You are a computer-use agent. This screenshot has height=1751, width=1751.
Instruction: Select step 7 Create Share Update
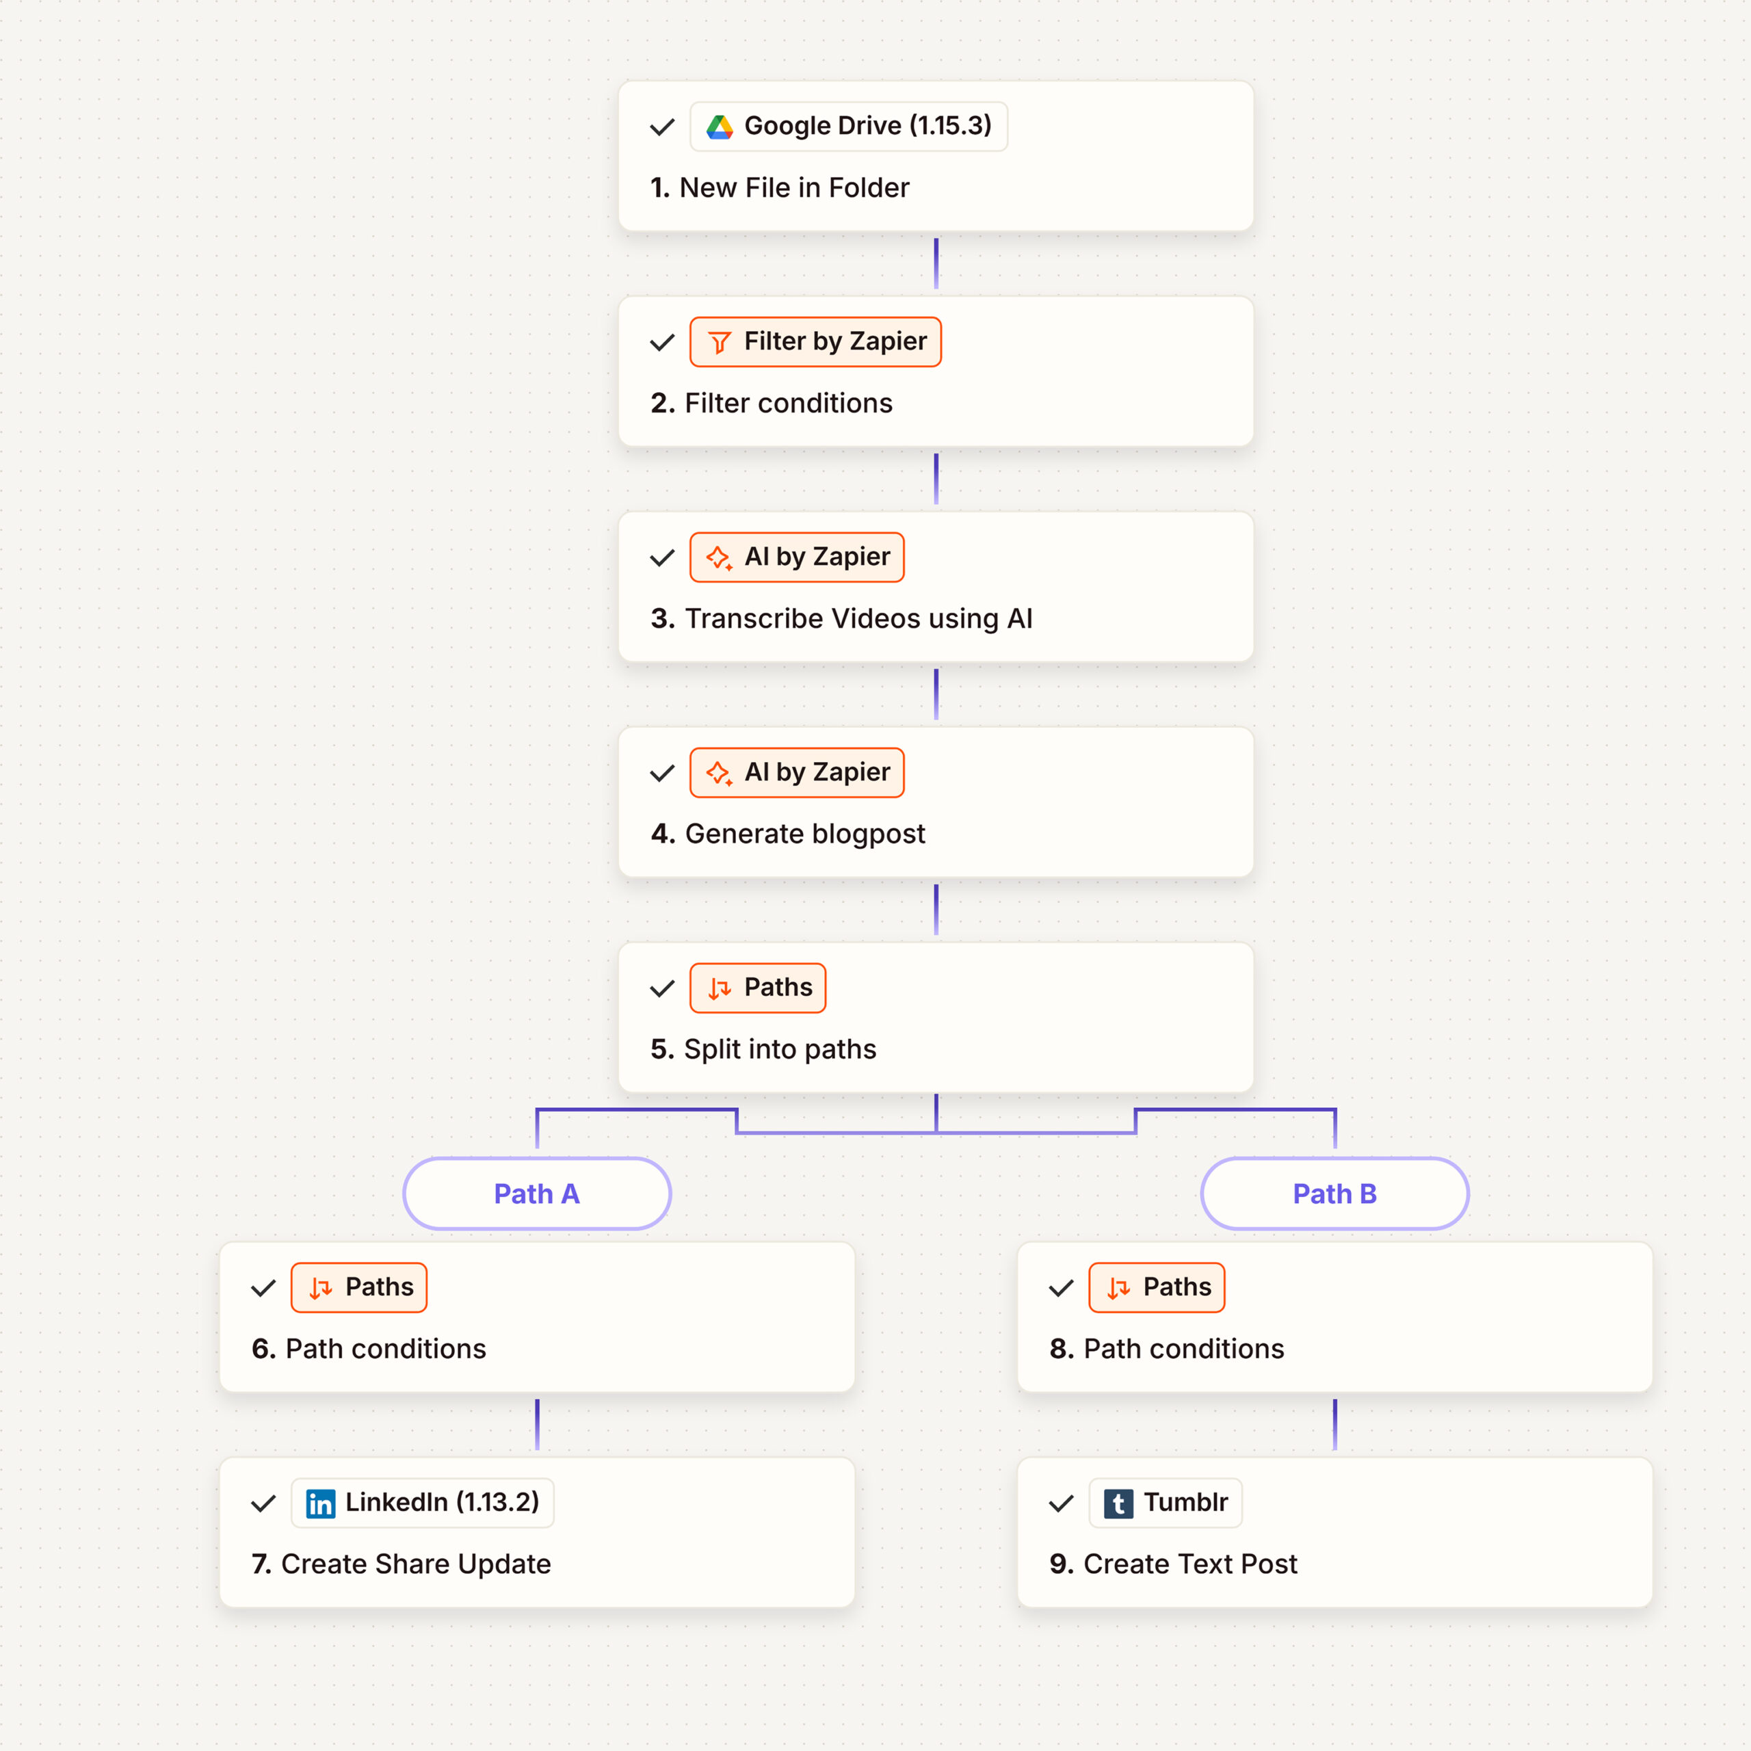(x=536, y=1564)
